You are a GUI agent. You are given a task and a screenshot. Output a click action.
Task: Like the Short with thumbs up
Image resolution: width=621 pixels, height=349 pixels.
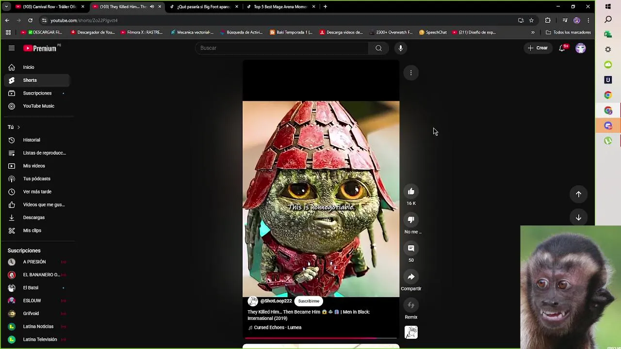pos(411,191)
